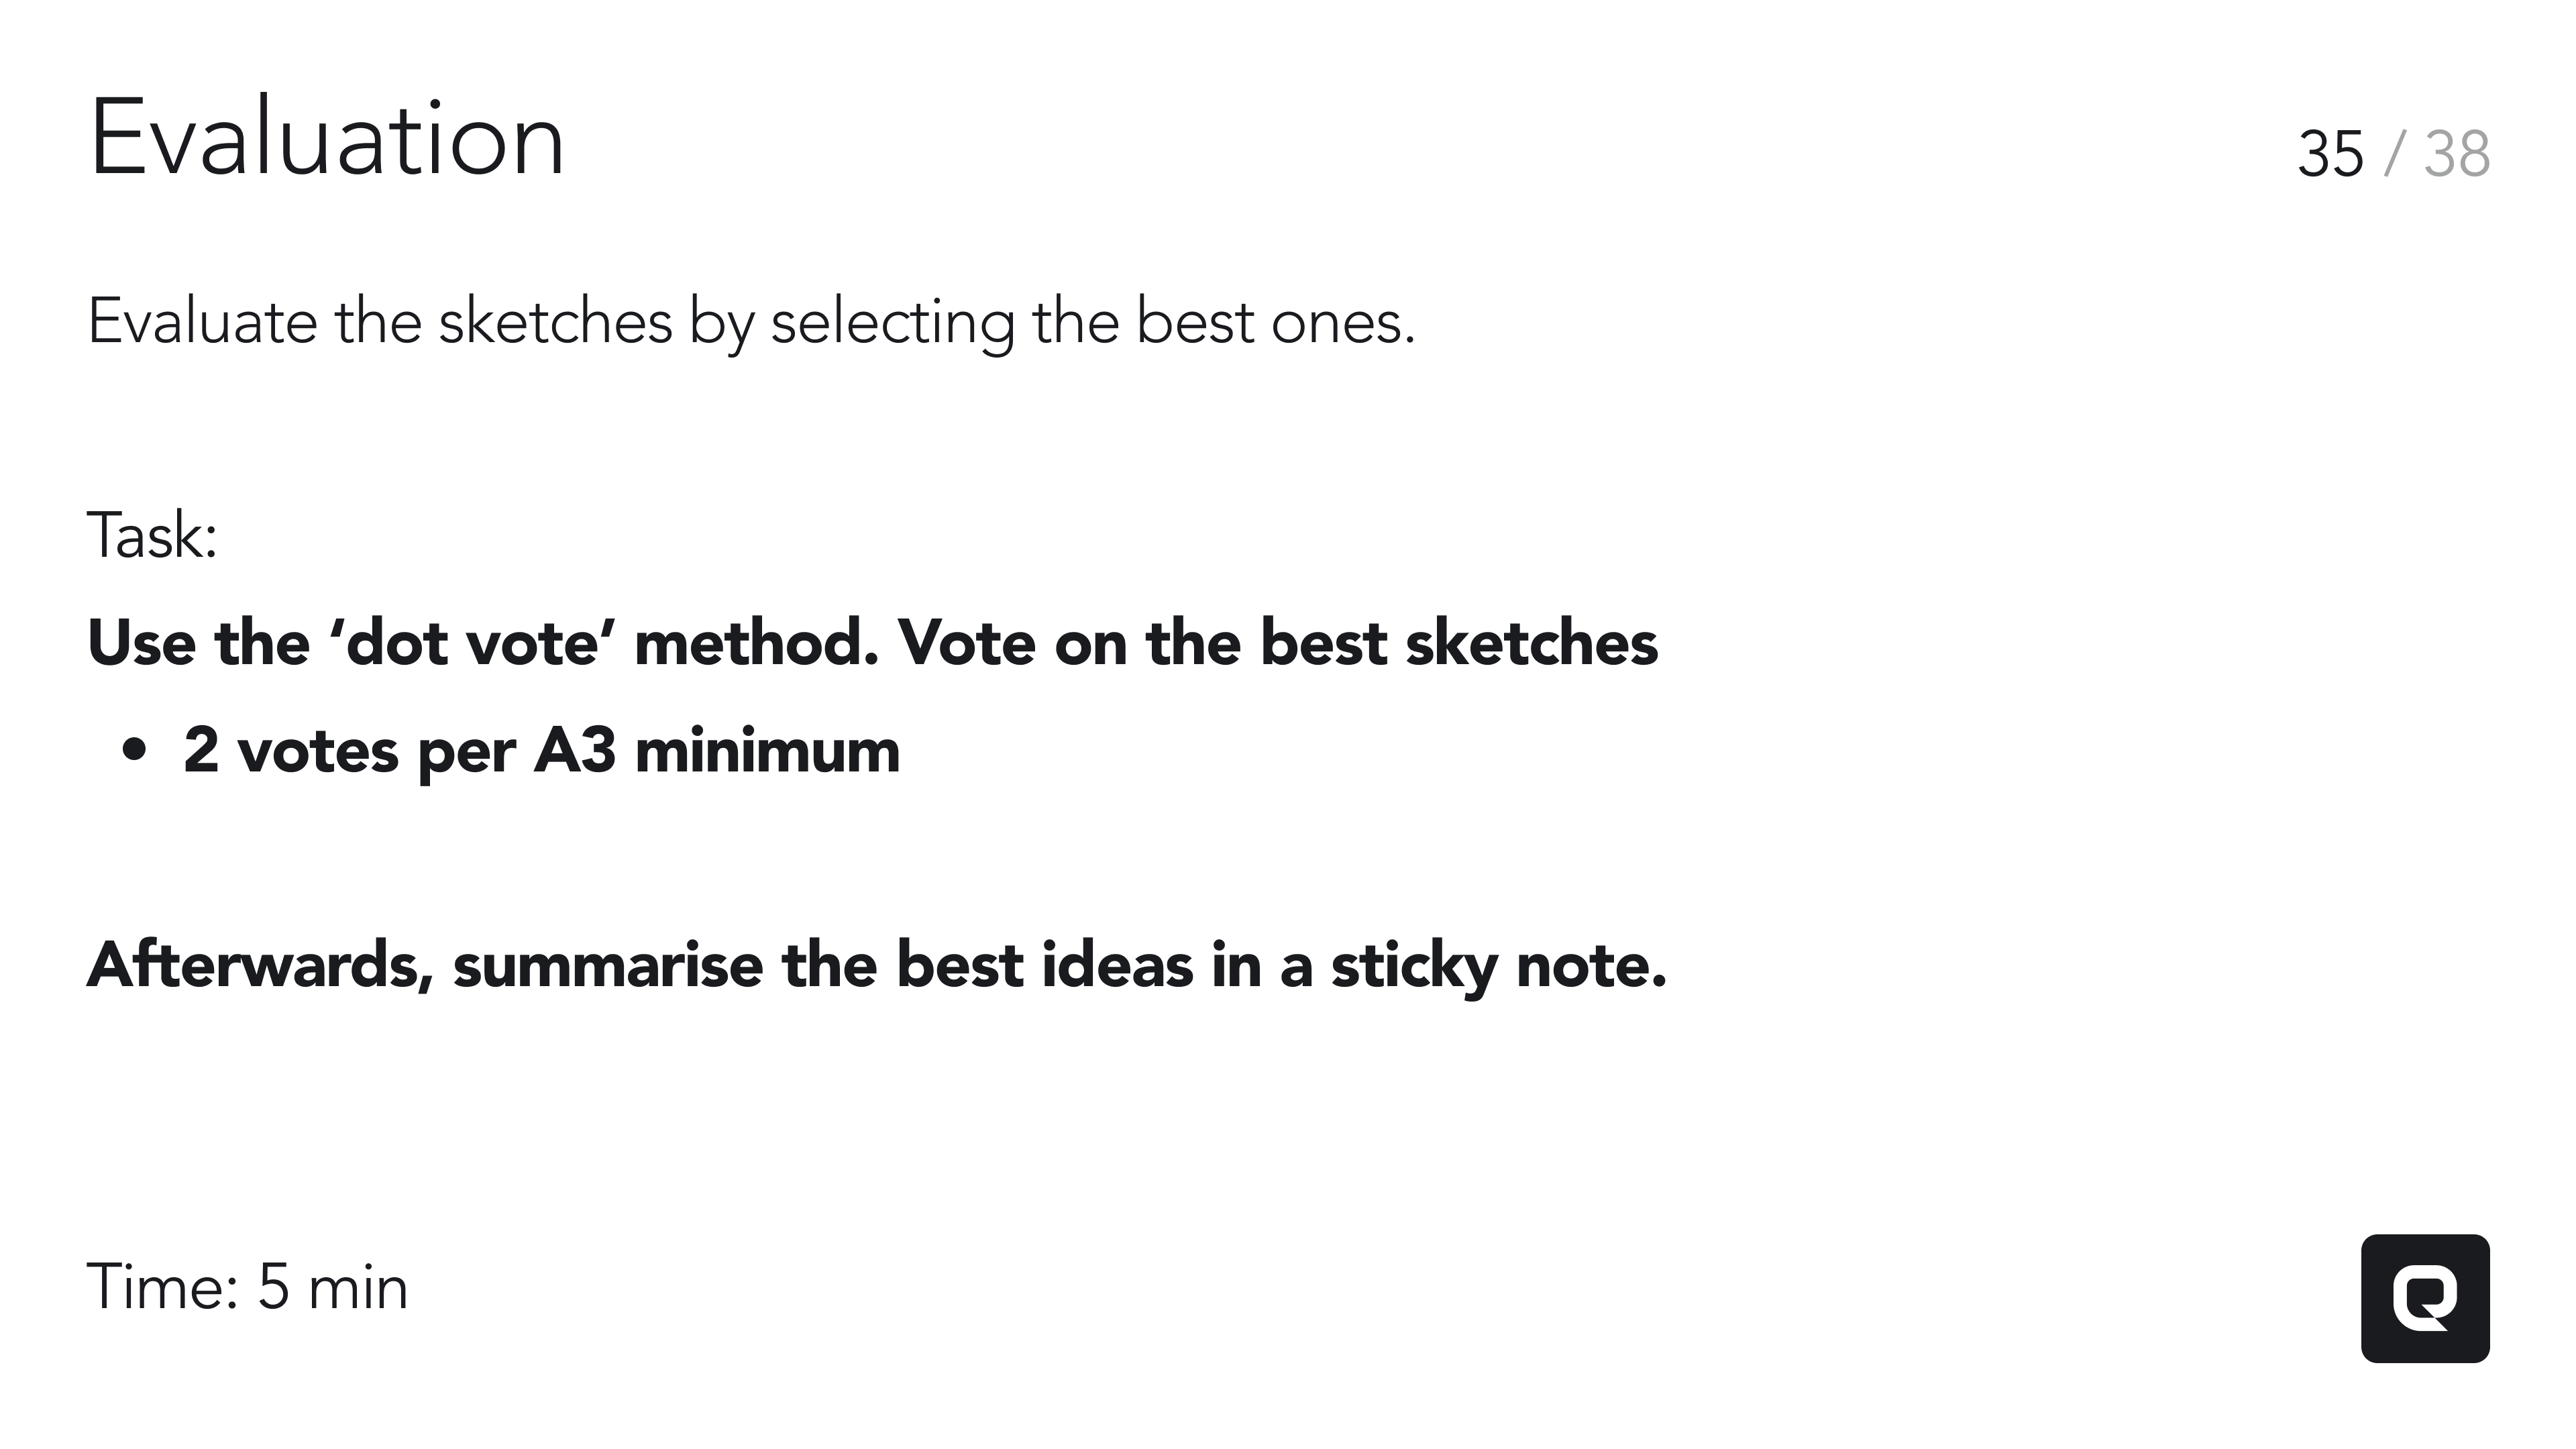2576x1449 pixels.
Task: Click the Evaluation slide title
Action: [x=327, y=139]
